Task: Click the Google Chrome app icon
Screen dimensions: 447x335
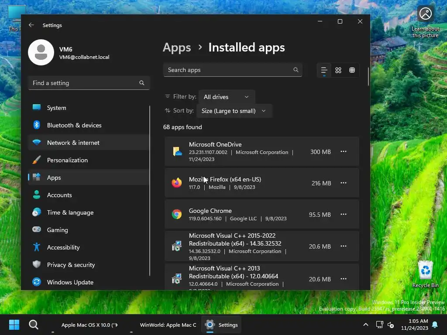Action: [177, 214]
